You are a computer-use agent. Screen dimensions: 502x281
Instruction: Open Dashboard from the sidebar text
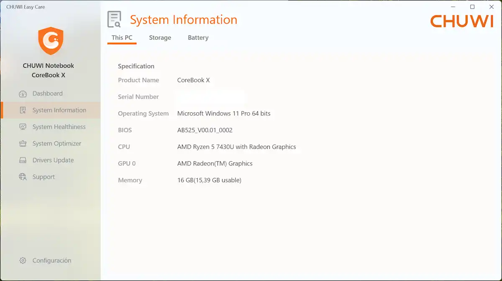tap(47, 94)
